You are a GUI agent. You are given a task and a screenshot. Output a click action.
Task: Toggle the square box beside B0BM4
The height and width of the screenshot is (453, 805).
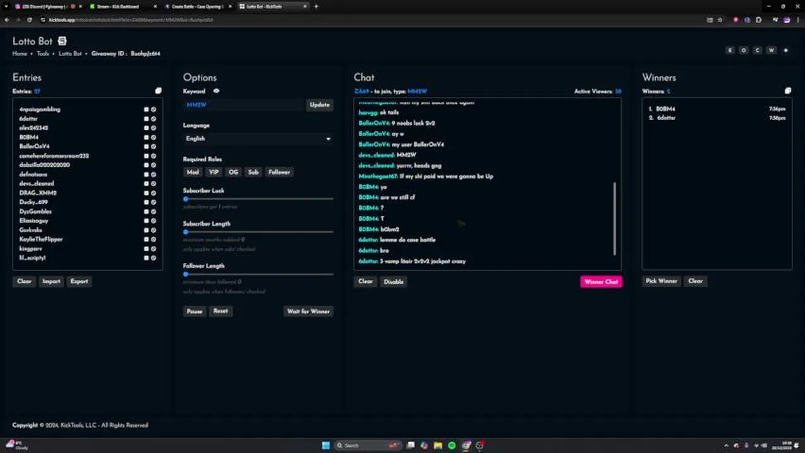pos(146,137)
